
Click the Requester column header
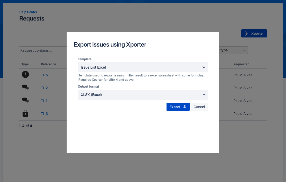pyautogui.click(x=241, y=64)
